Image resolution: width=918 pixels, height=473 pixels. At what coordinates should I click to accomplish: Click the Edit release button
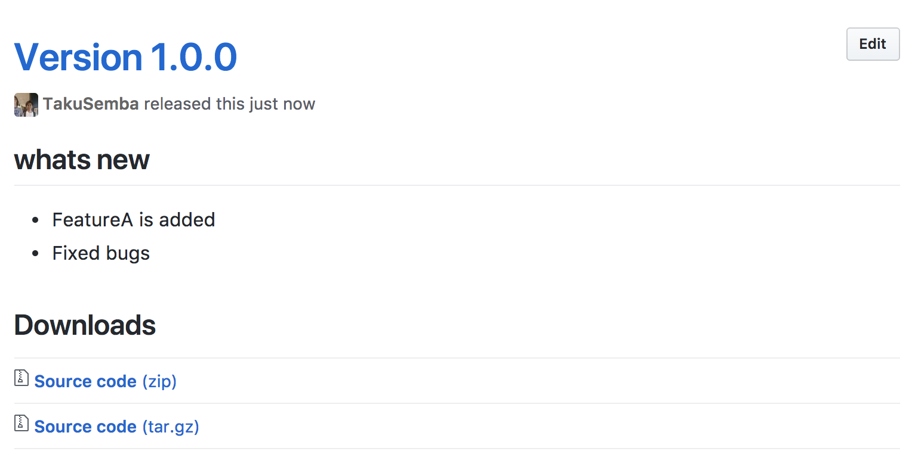[x=873, y=44]
